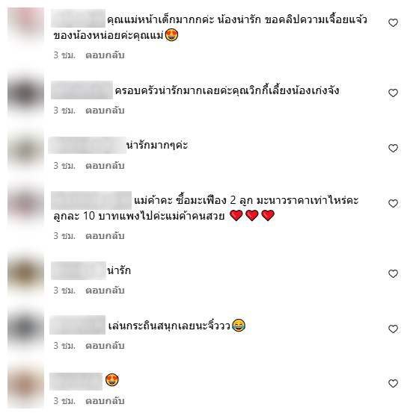The image size is (407, 416).
Task: Like the comment asking for a clip of the child
Action: click(x=393, y=23)
